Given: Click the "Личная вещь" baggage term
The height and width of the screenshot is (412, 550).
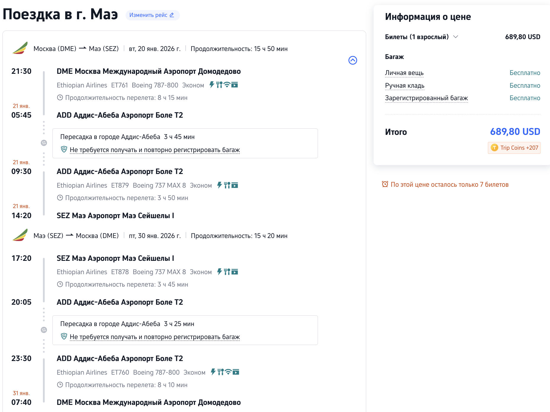Looking at the screenshot, I should pyautogui.click(x=404, y=73).
